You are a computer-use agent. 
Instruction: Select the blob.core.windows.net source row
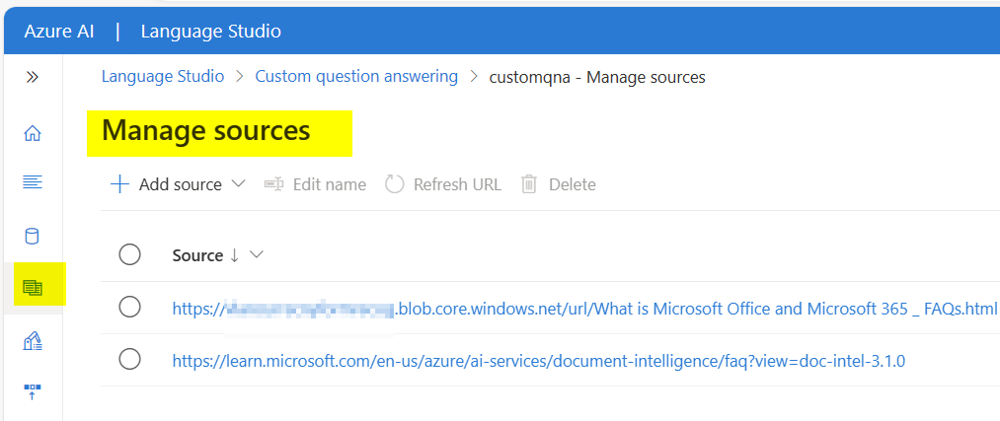tap(130, 308)
